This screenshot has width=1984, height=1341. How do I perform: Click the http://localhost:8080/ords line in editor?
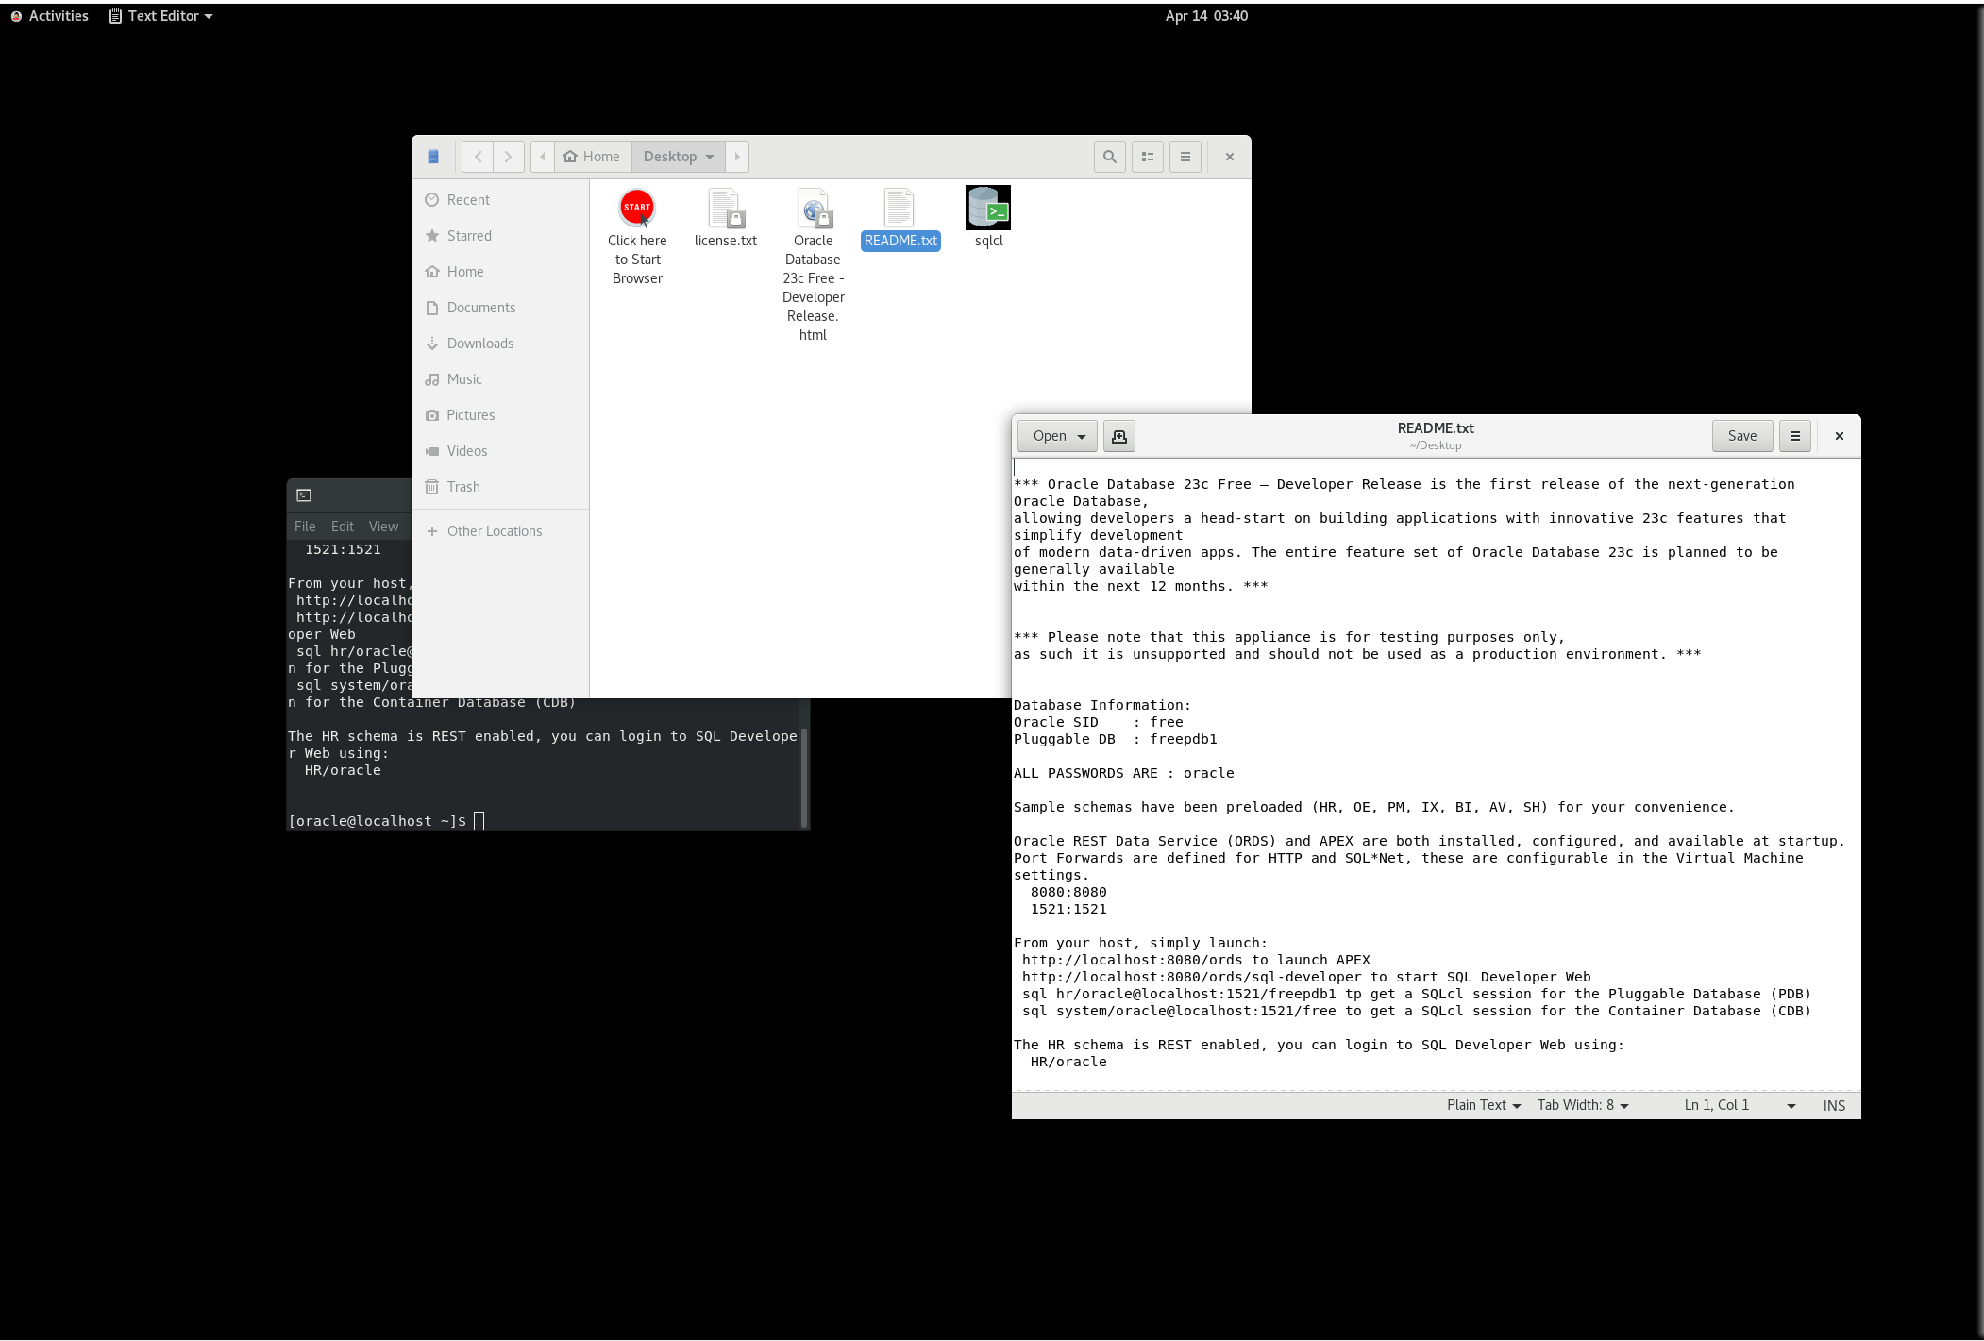(x=1196, y=960)
